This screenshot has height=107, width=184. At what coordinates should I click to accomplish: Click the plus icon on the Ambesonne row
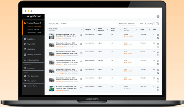(x=158, y=35)
